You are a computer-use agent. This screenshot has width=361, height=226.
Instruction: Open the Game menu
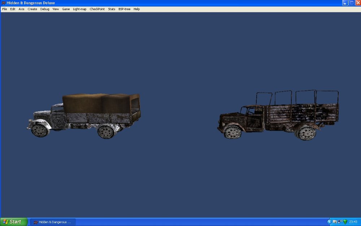[66, 9]
